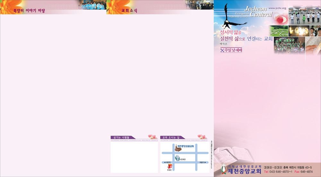Click the red post office icon
Screen dimensions: 321x177
(x=170, y=166)
